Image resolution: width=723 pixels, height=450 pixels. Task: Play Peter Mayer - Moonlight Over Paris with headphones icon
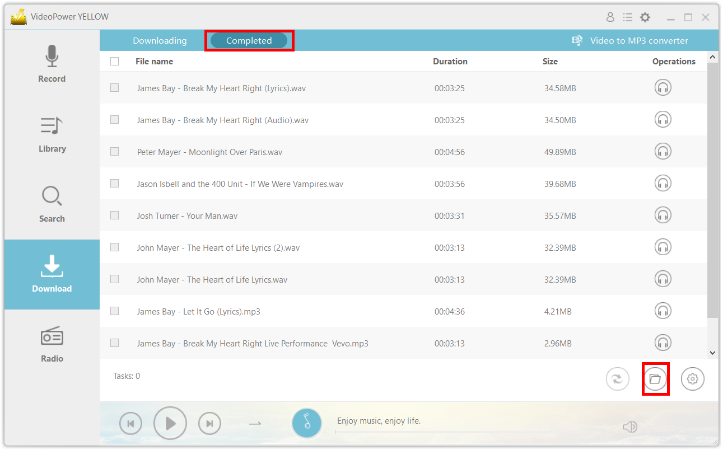coord(663,151)
